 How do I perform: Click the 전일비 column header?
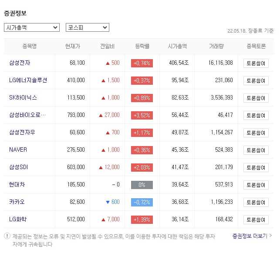click(107, 46)
